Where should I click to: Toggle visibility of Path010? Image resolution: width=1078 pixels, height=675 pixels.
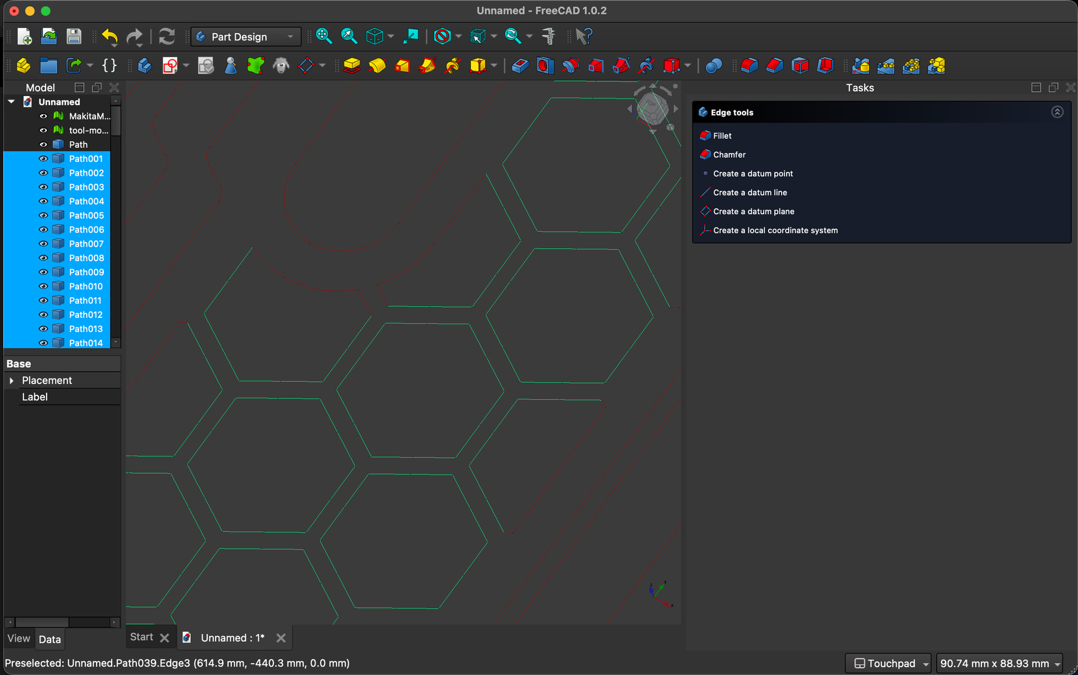point(43,286)
